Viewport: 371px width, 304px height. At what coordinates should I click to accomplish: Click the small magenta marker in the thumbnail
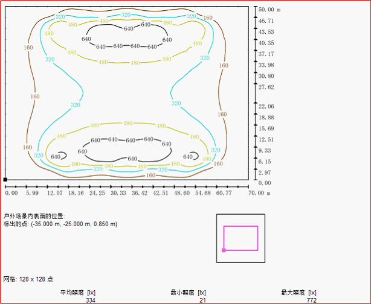(x=224, y=249)
